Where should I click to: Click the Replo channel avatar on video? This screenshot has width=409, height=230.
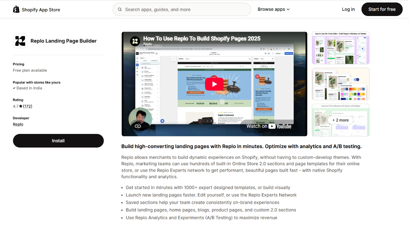(x=135, y=41)
